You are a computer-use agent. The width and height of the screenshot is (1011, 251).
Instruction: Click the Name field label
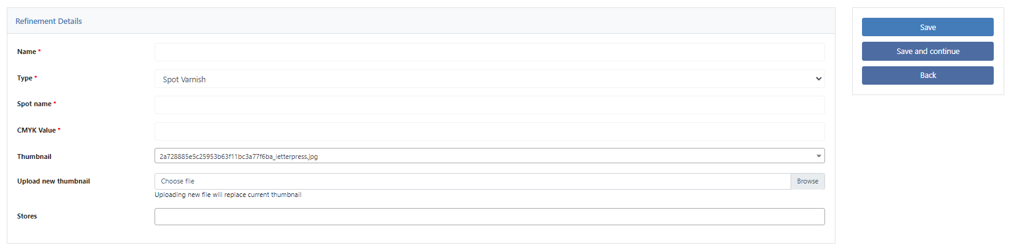pos(26,52)
